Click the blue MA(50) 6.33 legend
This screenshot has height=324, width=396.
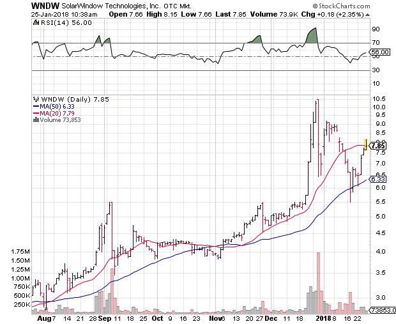(54, 106)
